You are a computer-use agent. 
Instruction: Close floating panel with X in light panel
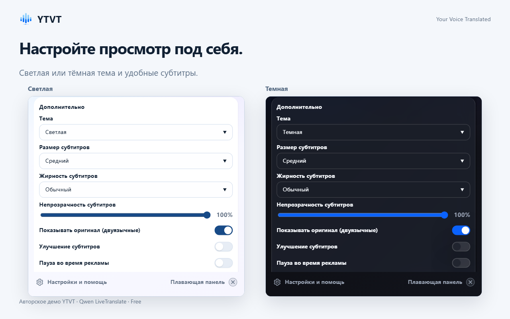click(x=233, y=282)
